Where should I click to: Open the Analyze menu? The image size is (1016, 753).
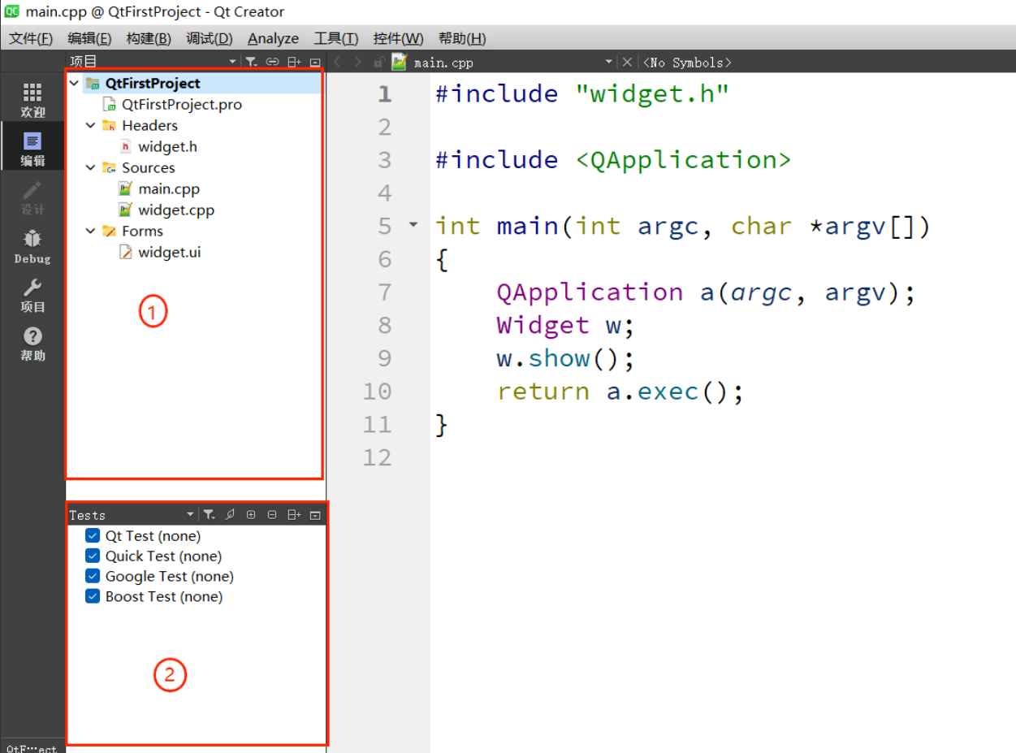273,38
